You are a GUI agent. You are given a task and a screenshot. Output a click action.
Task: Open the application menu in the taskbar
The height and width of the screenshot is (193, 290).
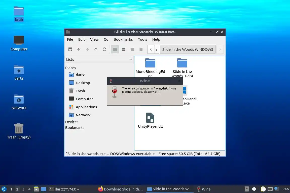click(4, 189)
